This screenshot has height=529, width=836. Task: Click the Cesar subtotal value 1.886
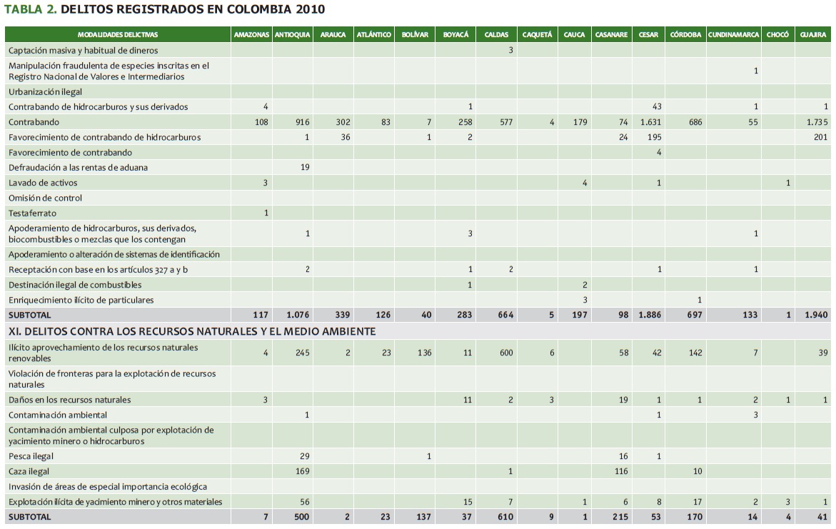[x=649, y=315]
